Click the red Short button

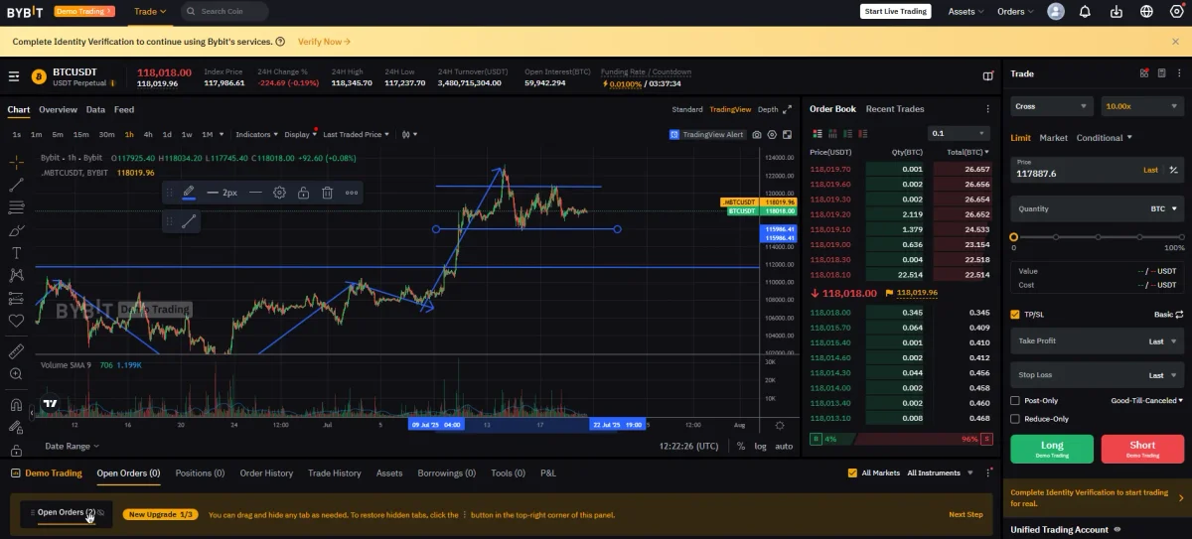pyautogui.click(x=1142, y=449)
